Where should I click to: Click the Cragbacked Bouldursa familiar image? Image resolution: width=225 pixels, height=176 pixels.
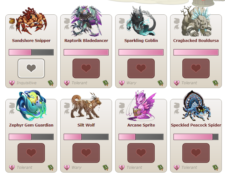(196, 21)
